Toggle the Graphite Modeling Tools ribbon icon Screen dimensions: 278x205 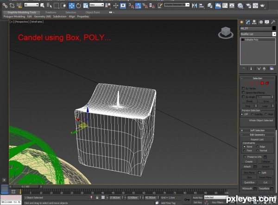pos(218,6)
